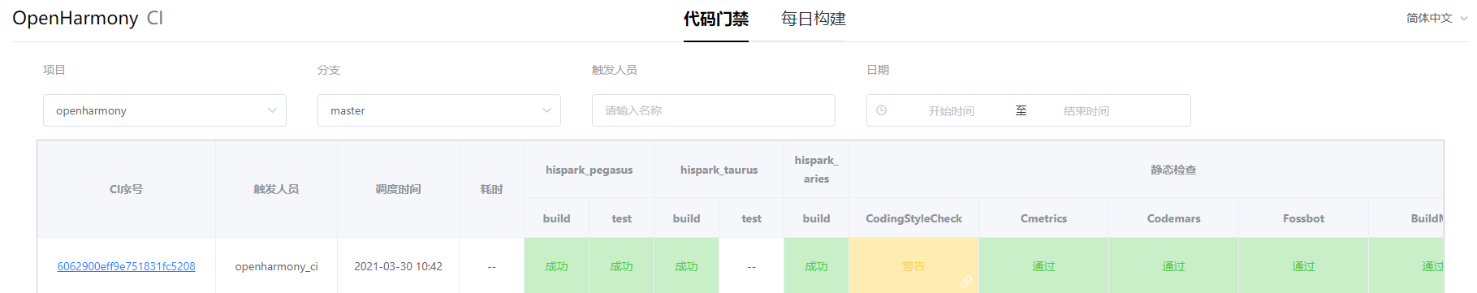Expand the 分支 master dropdown
The height and width of the screenshot is (293, 1477).
point(439,110)
